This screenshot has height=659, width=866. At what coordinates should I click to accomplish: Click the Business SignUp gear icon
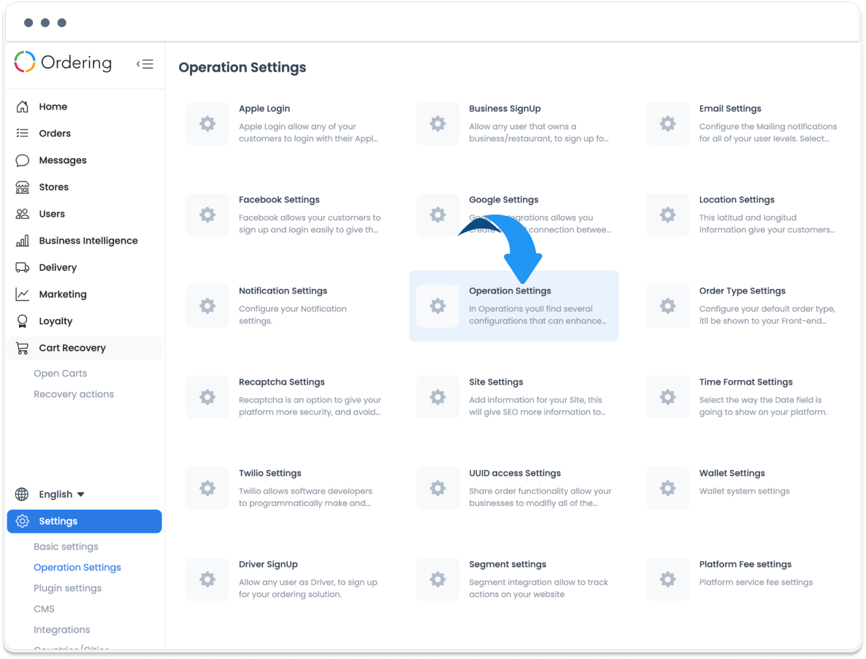(x=437, y=123)
